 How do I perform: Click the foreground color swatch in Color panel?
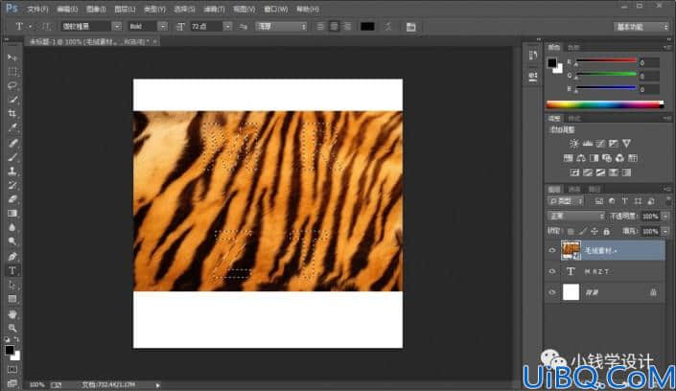(552, 63)
